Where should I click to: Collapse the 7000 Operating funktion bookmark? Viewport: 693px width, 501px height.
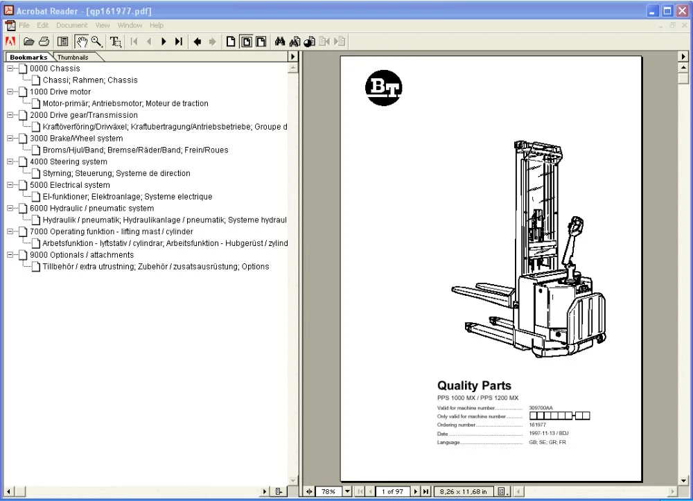(x=10, y=231)
